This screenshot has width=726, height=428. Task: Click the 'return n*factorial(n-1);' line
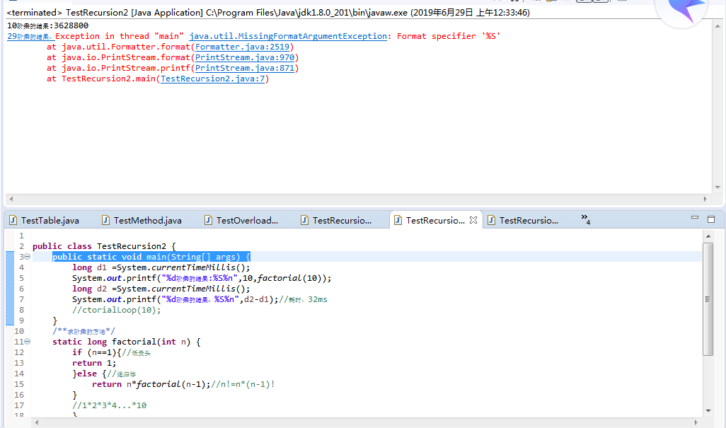(183, 385)
